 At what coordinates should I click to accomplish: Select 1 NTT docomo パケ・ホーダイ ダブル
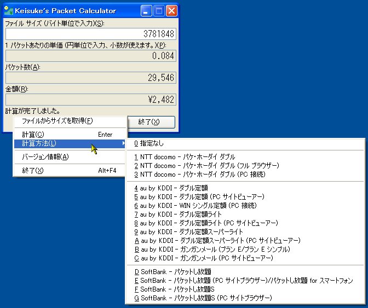(x=245, y=157)
